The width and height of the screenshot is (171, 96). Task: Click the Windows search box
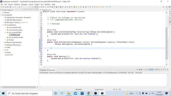29,93
